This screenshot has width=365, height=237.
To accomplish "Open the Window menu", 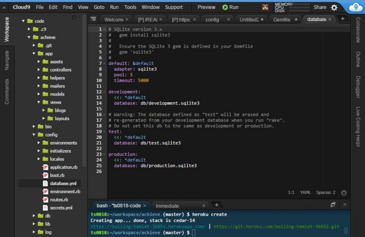I will click(x=151, y=7).
